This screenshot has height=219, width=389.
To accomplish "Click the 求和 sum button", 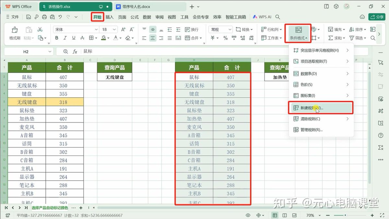I will coord(336,38).
